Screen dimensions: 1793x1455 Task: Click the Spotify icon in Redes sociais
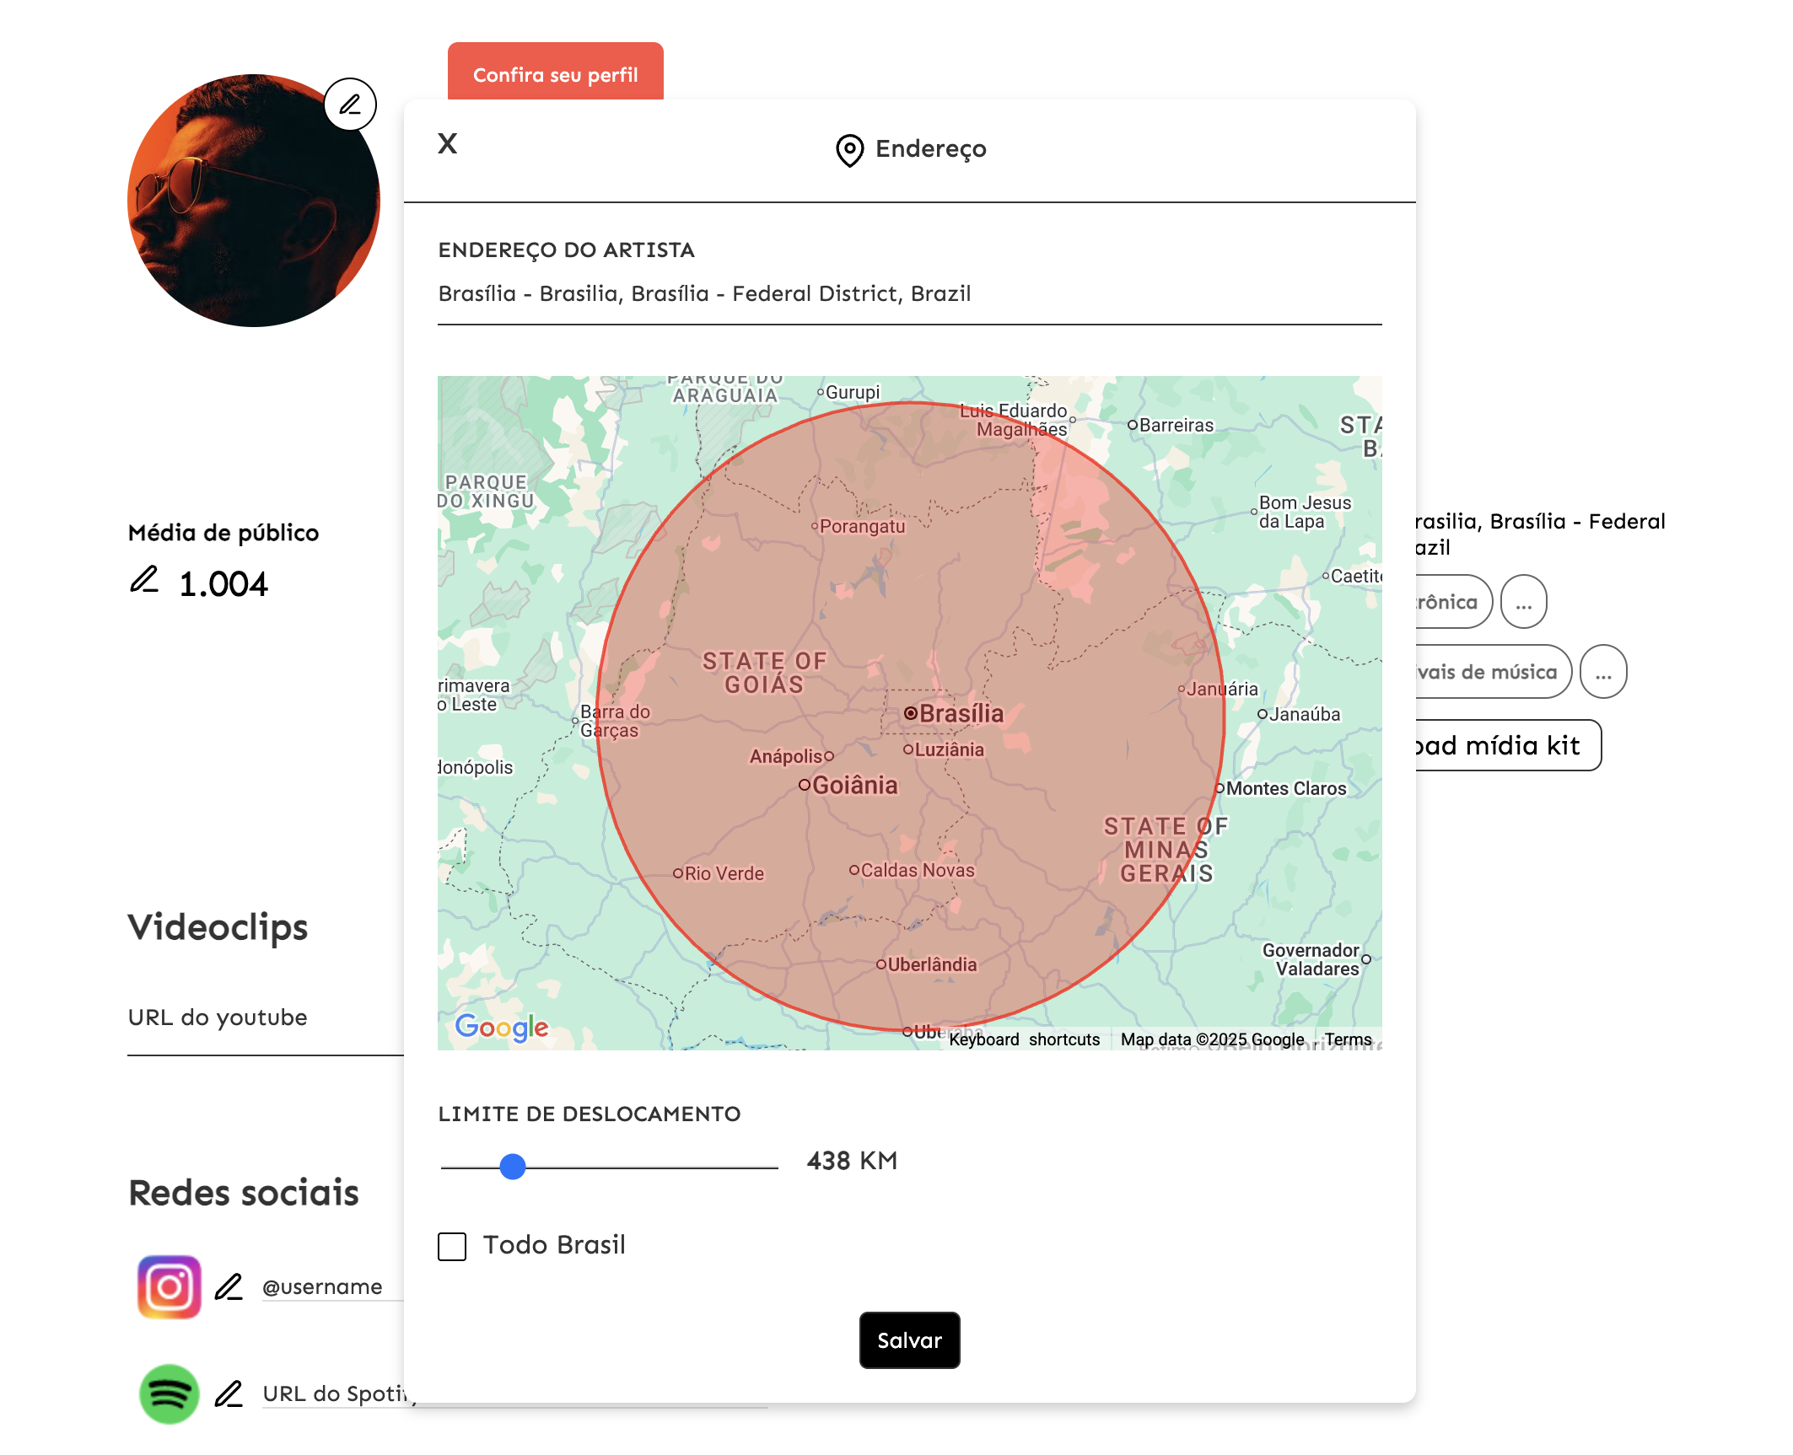pyautogui.click(x=169, y=1393)
